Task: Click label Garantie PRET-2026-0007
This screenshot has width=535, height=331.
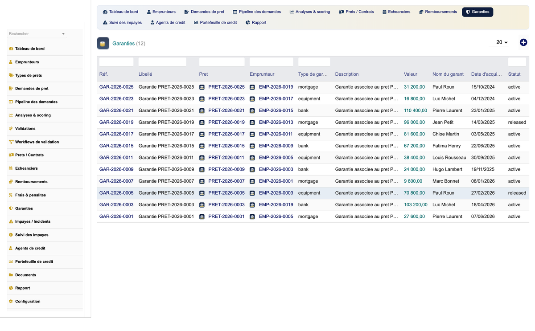Action: point(166,181)
